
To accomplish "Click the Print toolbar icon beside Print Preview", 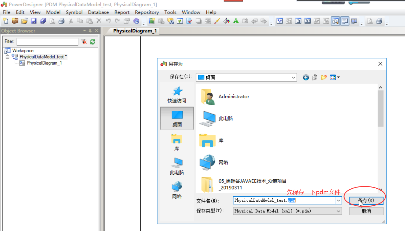I will pyautogui.click(x=62, y=21).
